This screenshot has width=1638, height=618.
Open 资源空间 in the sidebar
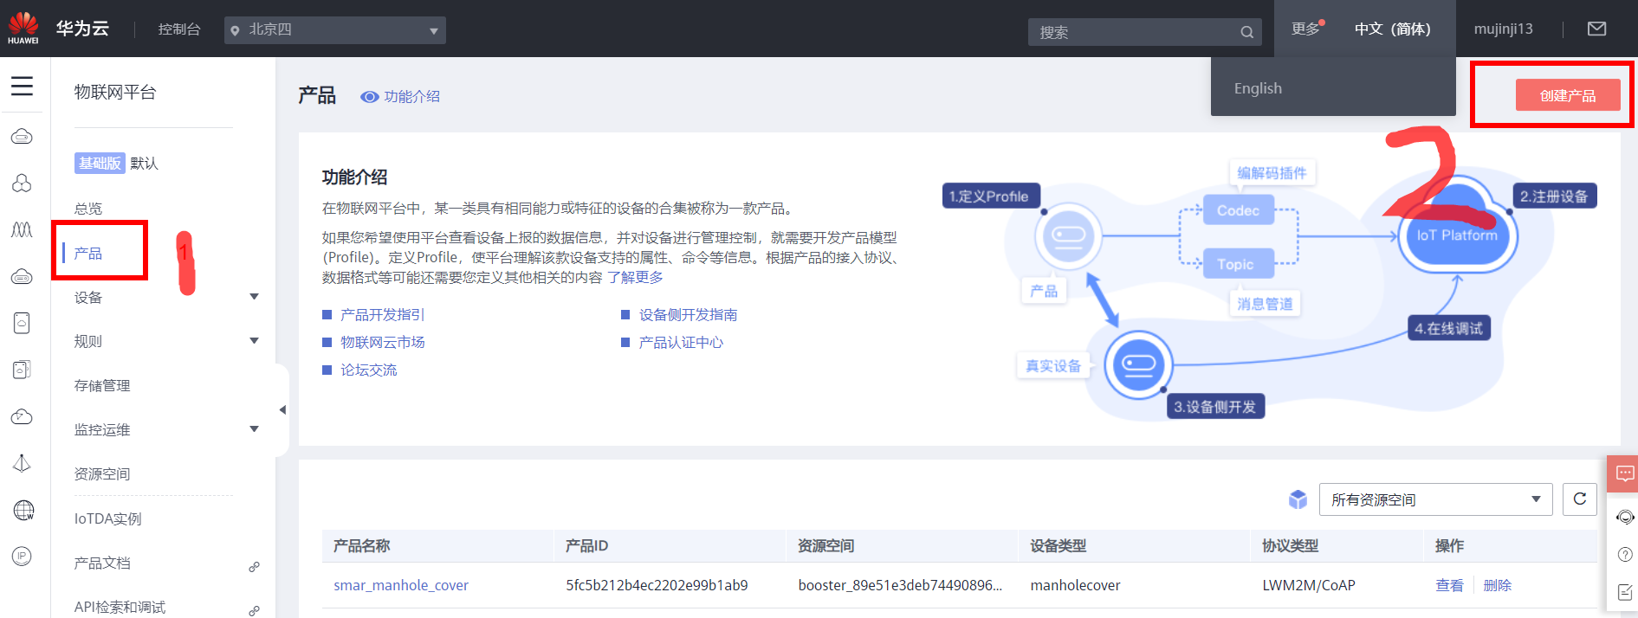[x=102, y=473]
